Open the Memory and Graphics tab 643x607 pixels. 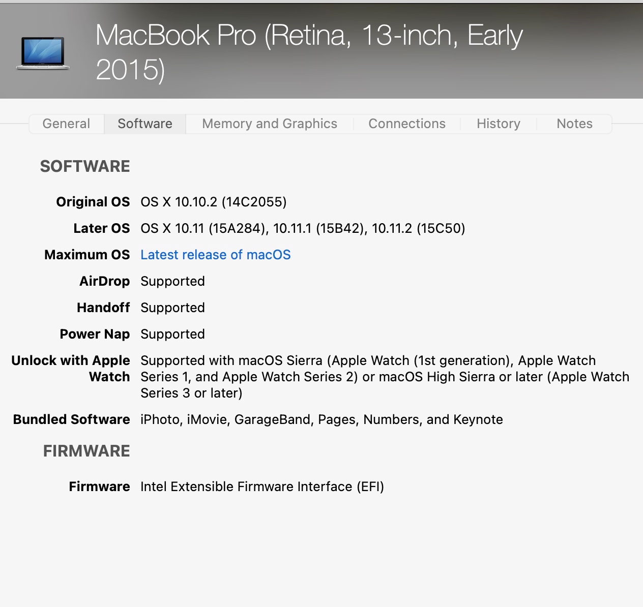pyautogui.click(x=270, y=124)
